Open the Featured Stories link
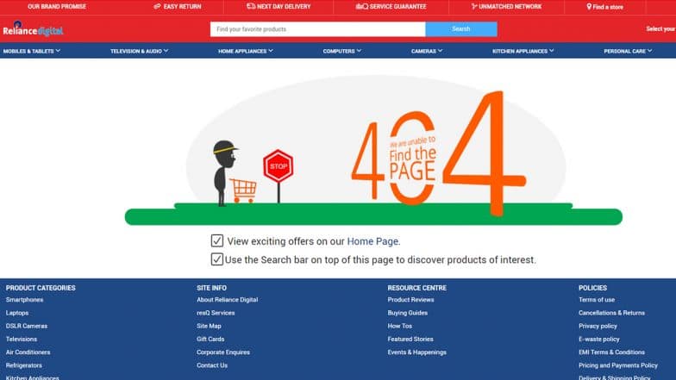The height and width of the screenshot is (380, 676). [x=410, y=340]
